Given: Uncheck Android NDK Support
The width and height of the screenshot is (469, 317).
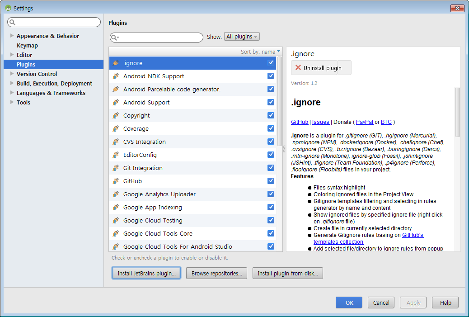Looking at the screenshot, I should click(271, 76).
